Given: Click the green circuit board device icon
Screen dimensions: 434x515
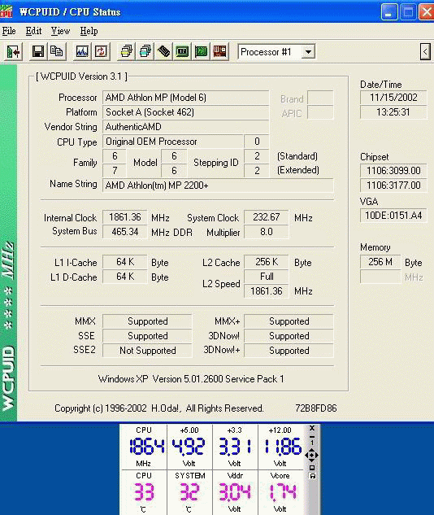Looking at the screenshot, I should [x=201, y=51].
